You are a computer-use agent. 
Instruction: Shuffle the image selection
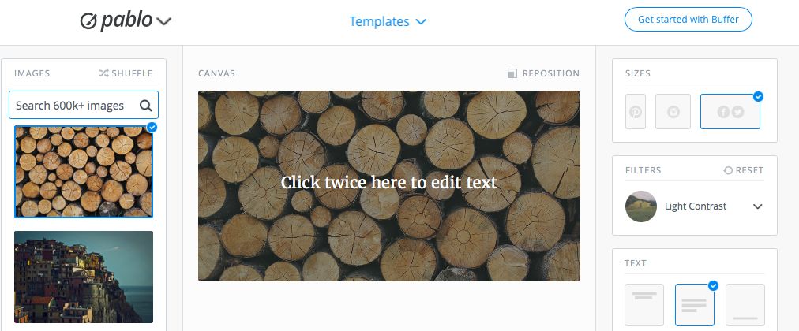pyautogui.click(x=126, y=73)
